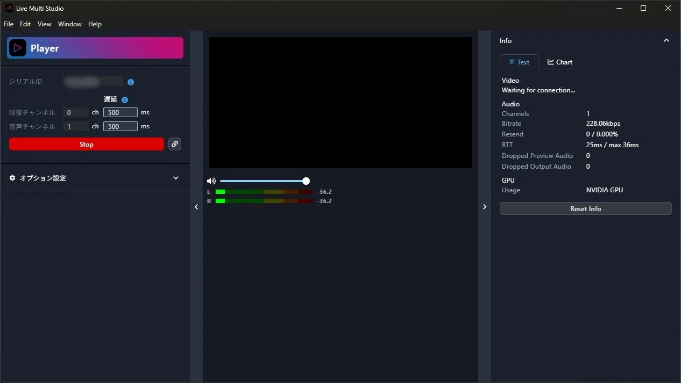Open the View menu
681x383 pixels.
(45, 24)
